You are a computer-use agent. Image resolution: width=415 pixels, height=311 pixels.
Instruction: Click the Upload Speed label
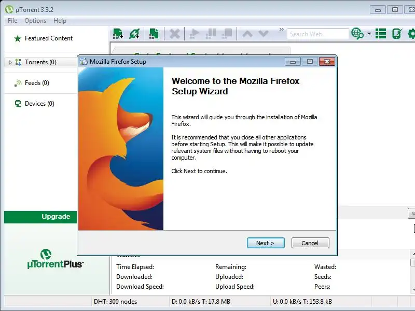(x=235, y=287)
